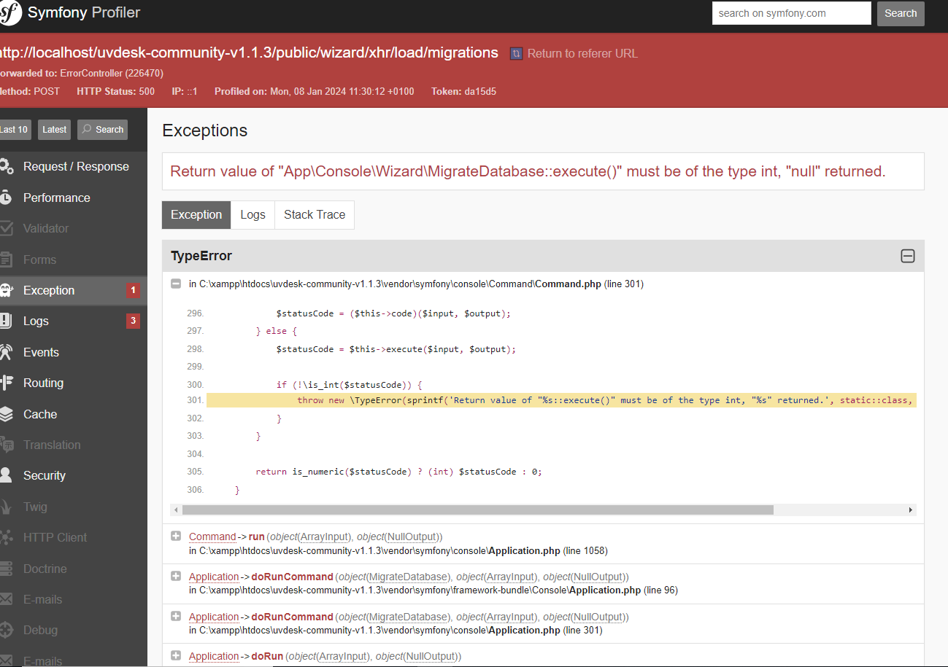
Task: Click the Exceptions heading
Action: click(x=204, y=130)
